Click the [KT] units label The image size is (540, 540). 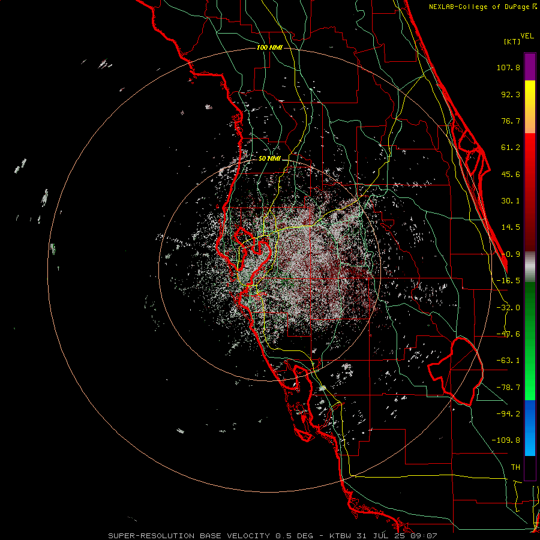(512, 41)
